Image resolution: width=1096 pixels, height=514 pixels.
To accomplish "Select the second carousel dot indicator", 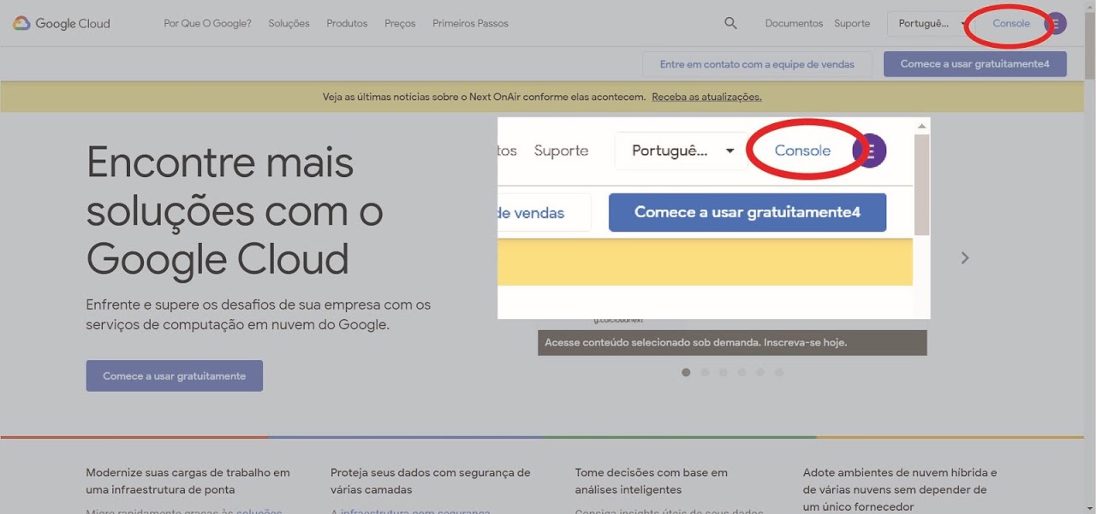I will (x=705, y=372).
